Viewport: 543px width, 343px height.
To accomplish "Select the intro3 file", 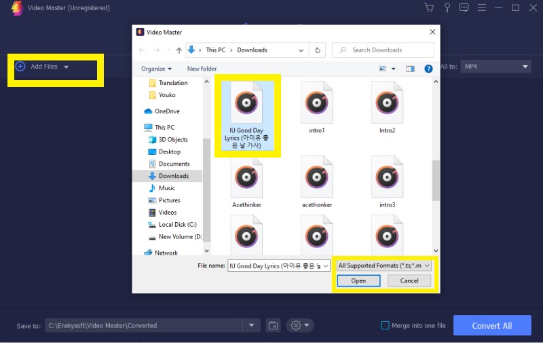I will coord(387,182).
